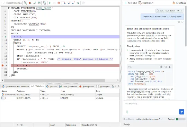Screen dimensions: 187x127
Task: Open the toolbar overflow dropdown arrow
Action: click(119, 4)
